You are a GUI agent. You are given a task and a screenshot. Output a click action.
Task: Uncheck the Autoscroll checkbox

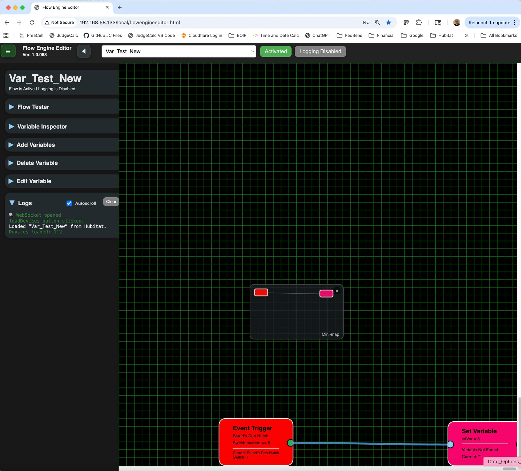tap(69, 203)
